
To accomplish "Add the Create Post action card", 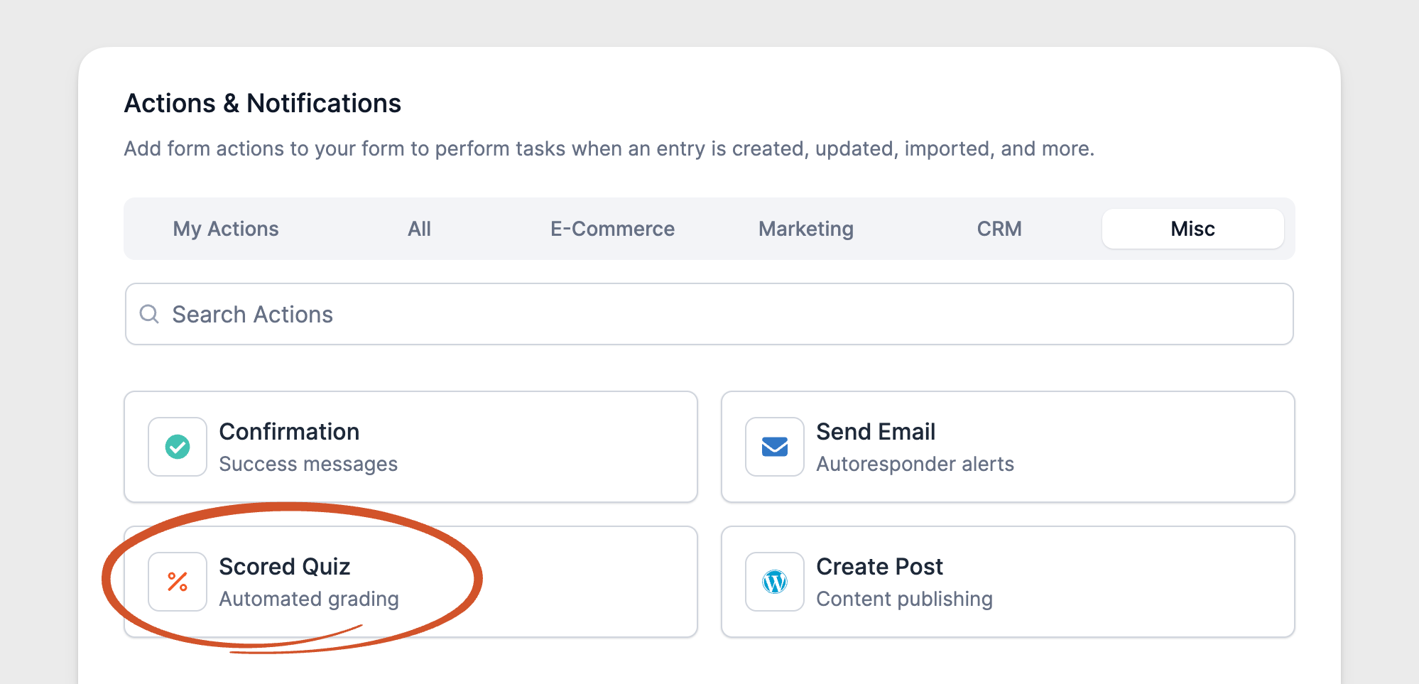I will tap(1008, 582).
